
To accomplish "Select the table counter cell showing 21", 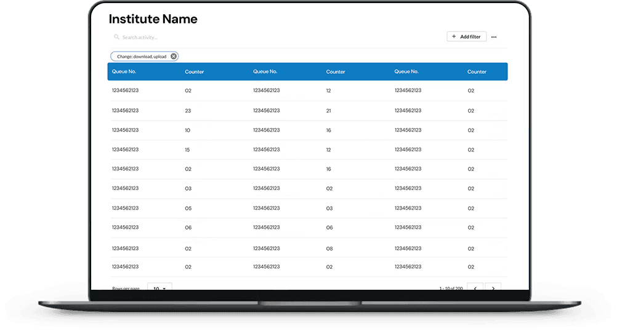I will 328,111.
